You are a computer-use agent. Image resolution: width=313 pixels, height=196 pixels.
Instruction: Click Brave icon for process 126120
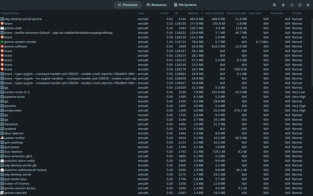[2, 37]
